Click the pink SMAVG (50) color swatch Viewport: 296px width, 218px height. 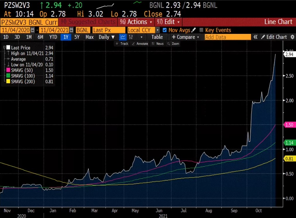(x=8, y=70)
